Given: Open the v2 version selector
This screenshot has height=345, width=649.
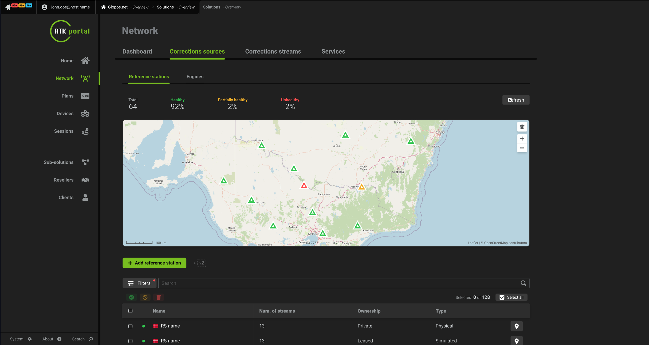Looking at the screenshot, I should coord(201,263).
